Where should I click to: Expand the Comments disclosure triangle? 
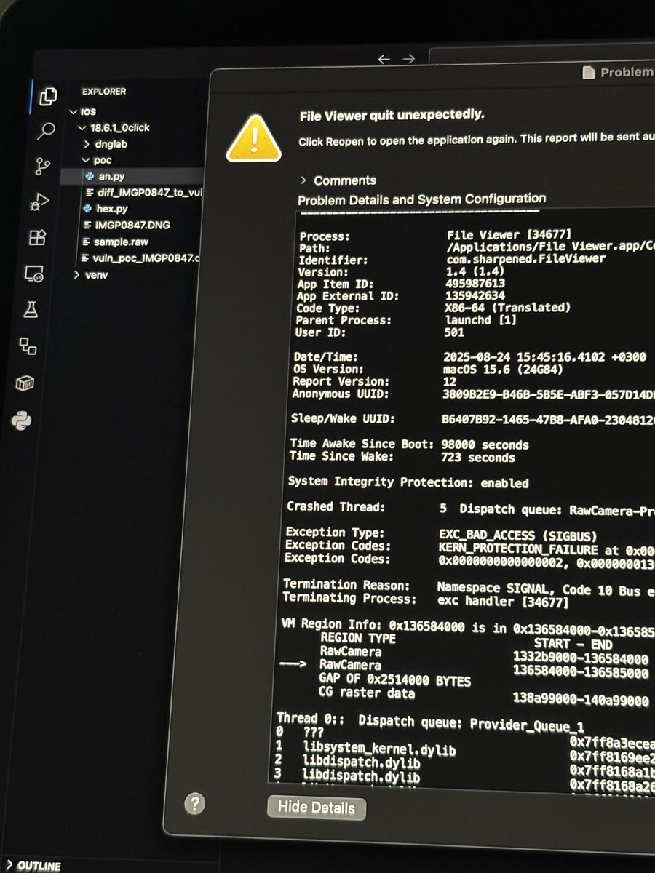pos(303,180)
